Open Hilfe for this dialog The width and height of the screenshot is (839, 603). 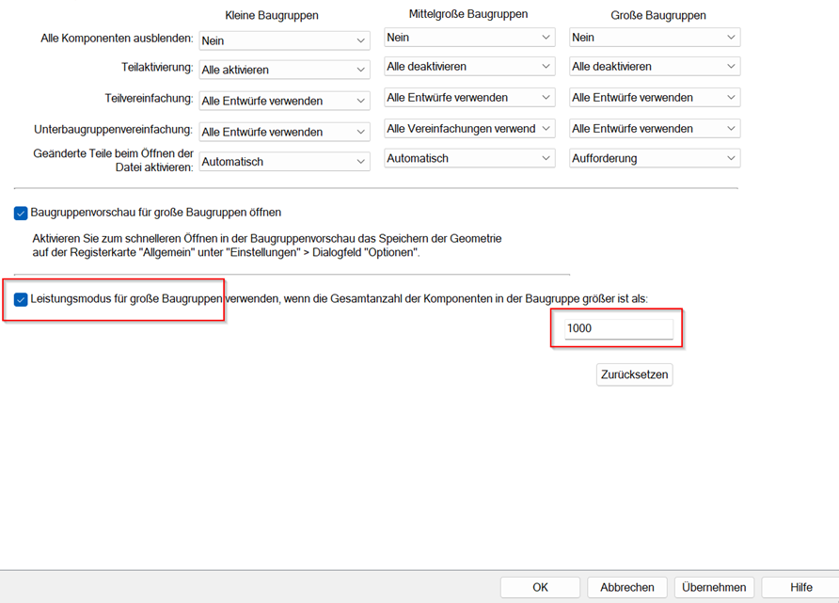801,588
